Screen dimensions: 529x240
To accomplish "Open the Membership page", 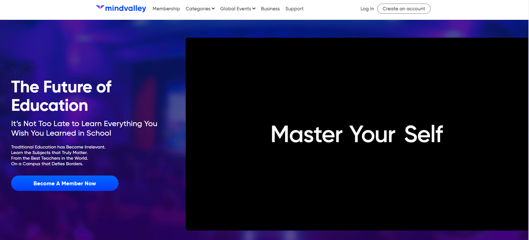I will (x=166, y=9).
